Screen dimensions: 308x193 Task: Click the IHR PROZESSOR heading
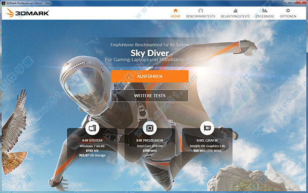point(150,140)
